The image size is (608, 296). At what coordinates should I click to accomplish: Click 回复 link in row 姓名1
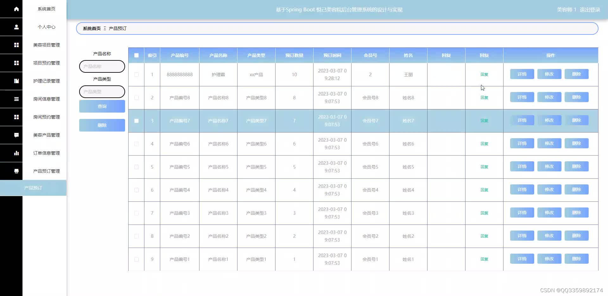point(484,259)
